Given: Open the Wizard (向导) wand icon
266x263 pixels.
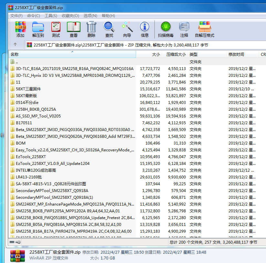Looking at the screenshot, I should pyautogui.click(x=127, y=29).
